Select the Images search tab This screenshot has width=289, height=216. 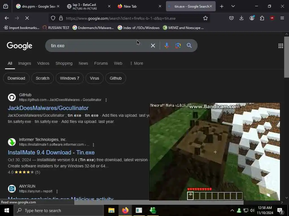(25, 63)
